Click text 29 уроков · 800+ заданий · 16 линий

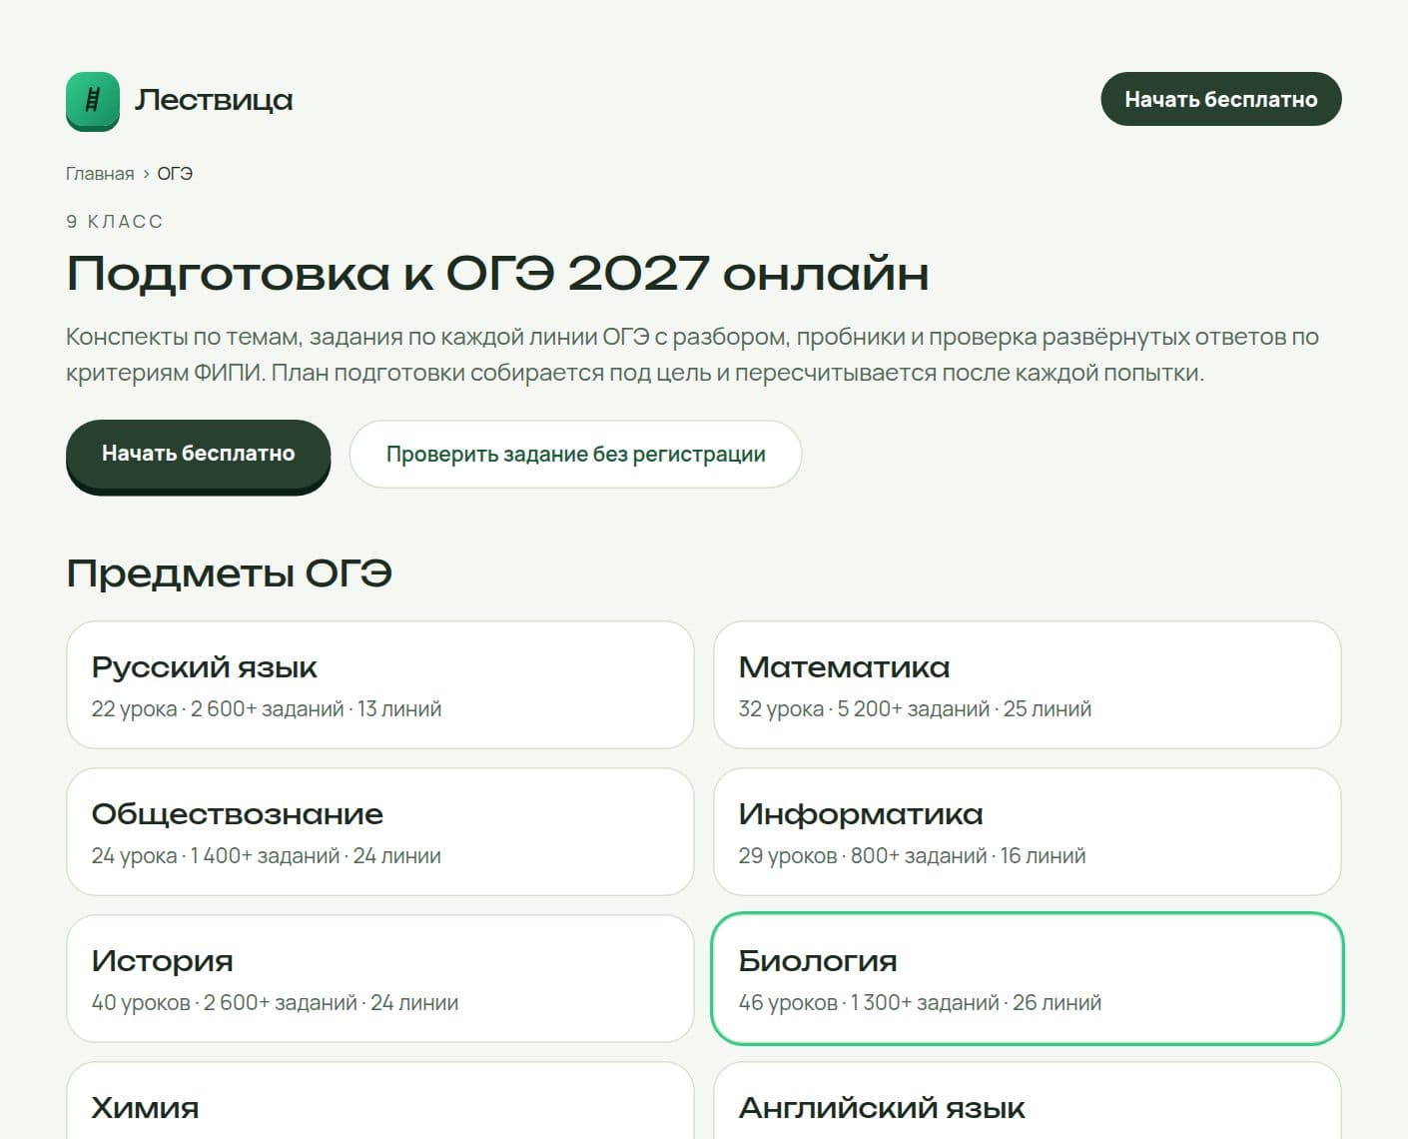point(912,856)
